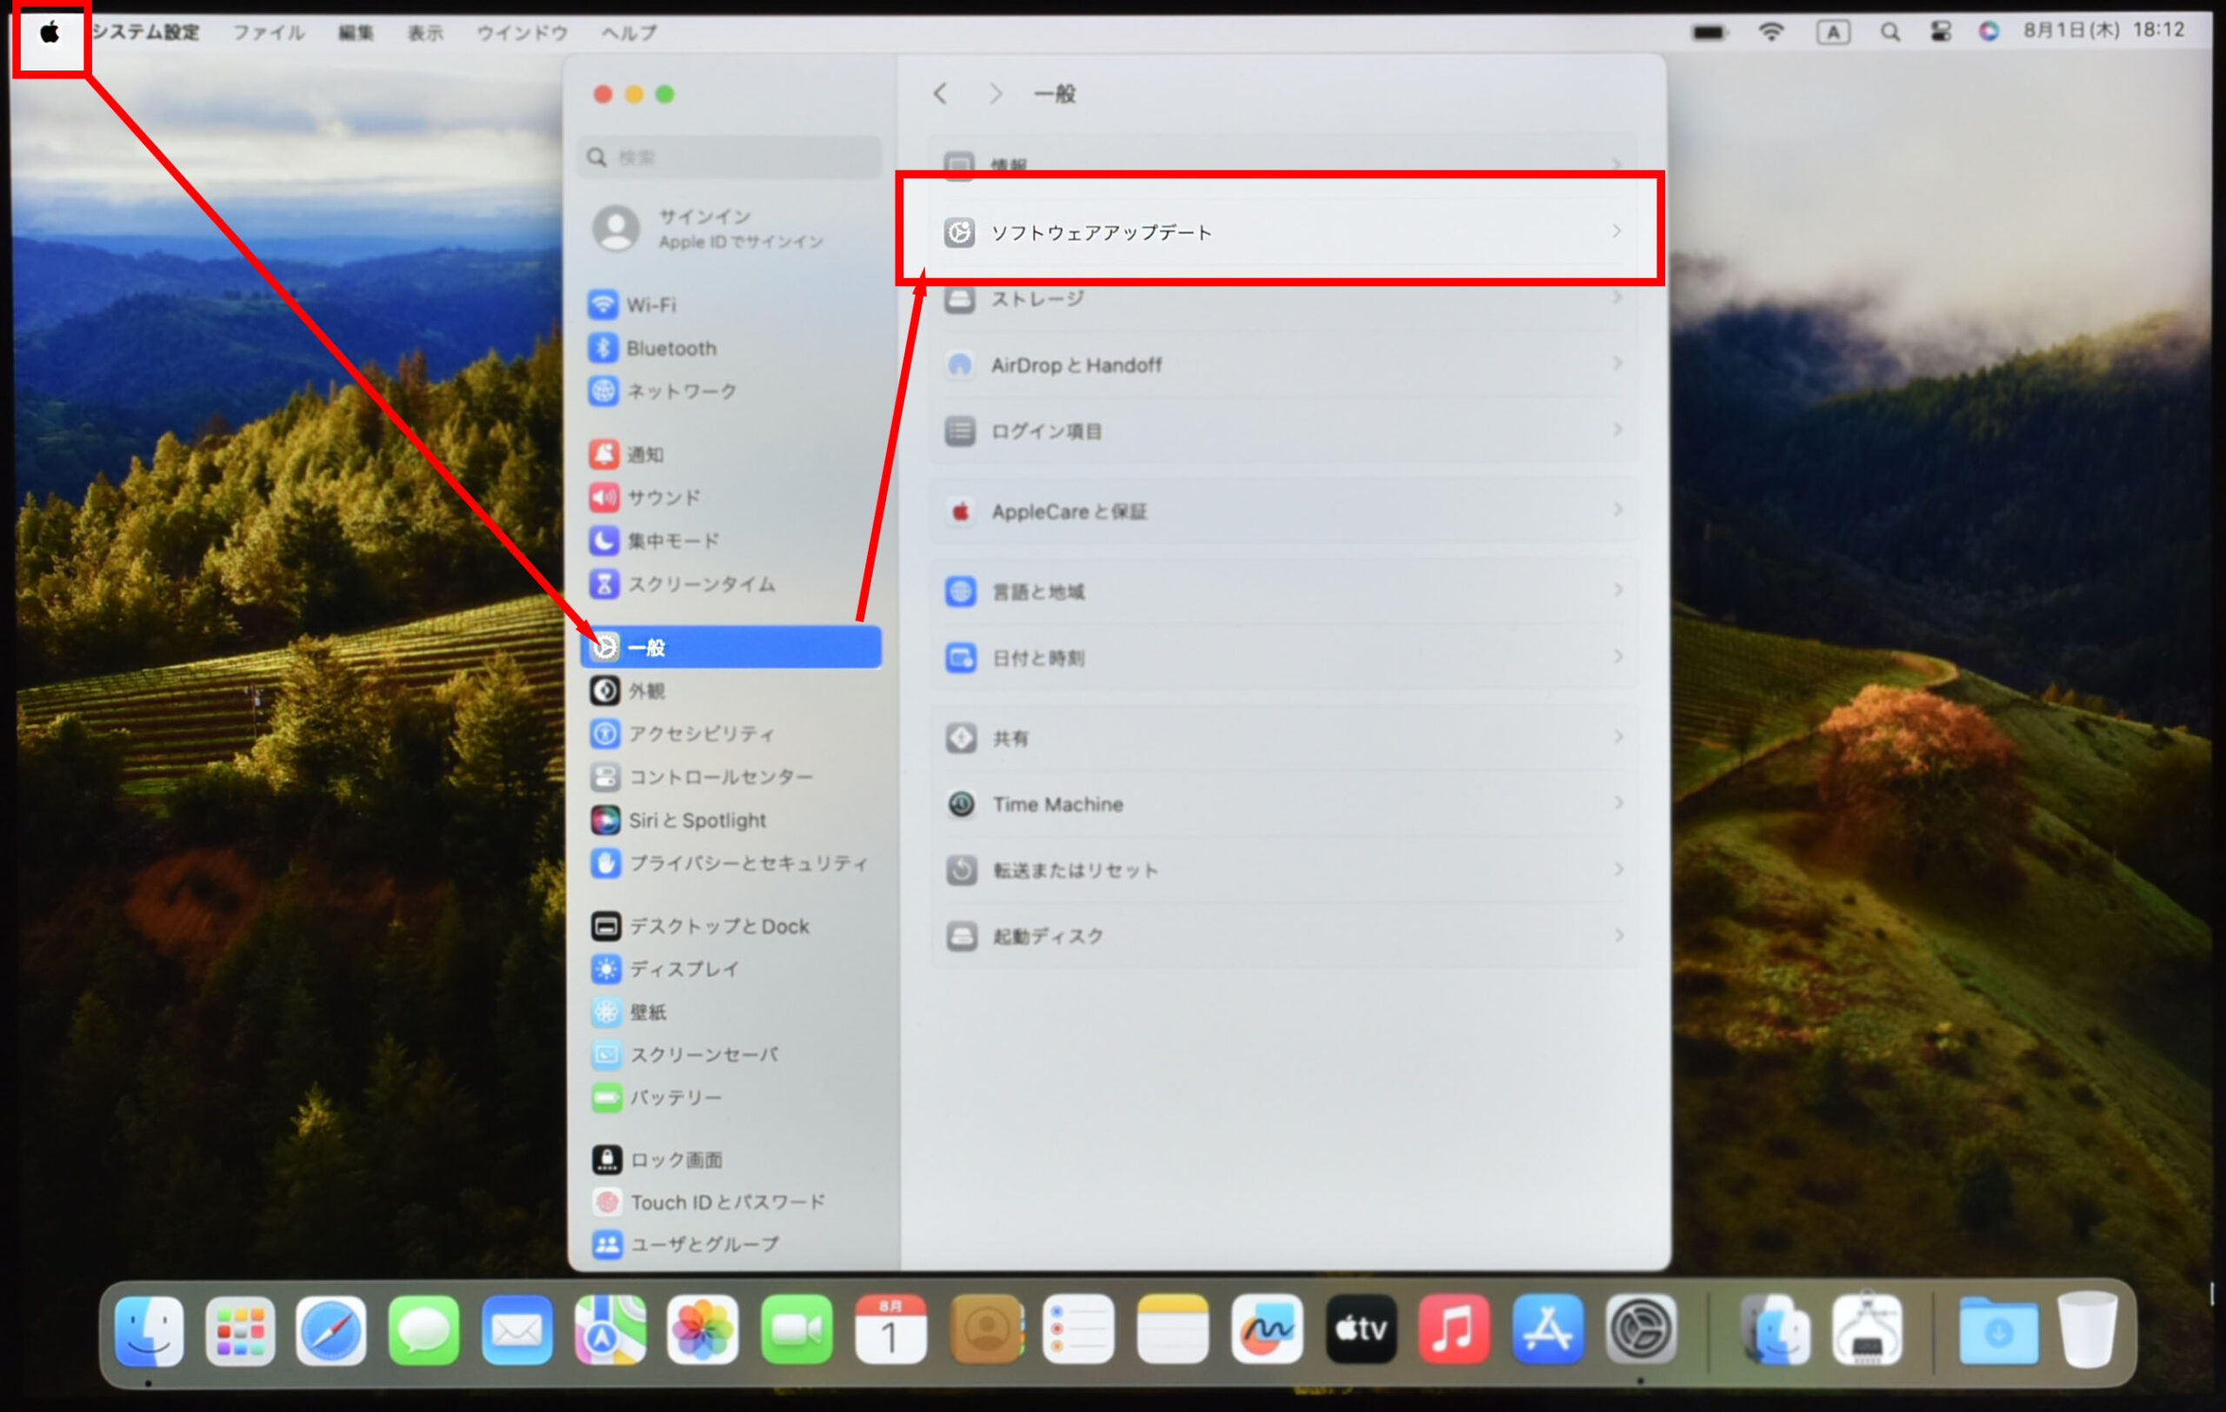This screenshot has width=2226, height=1412.
Task: Open the Time Machine row
Action: tap(1283, 804)
